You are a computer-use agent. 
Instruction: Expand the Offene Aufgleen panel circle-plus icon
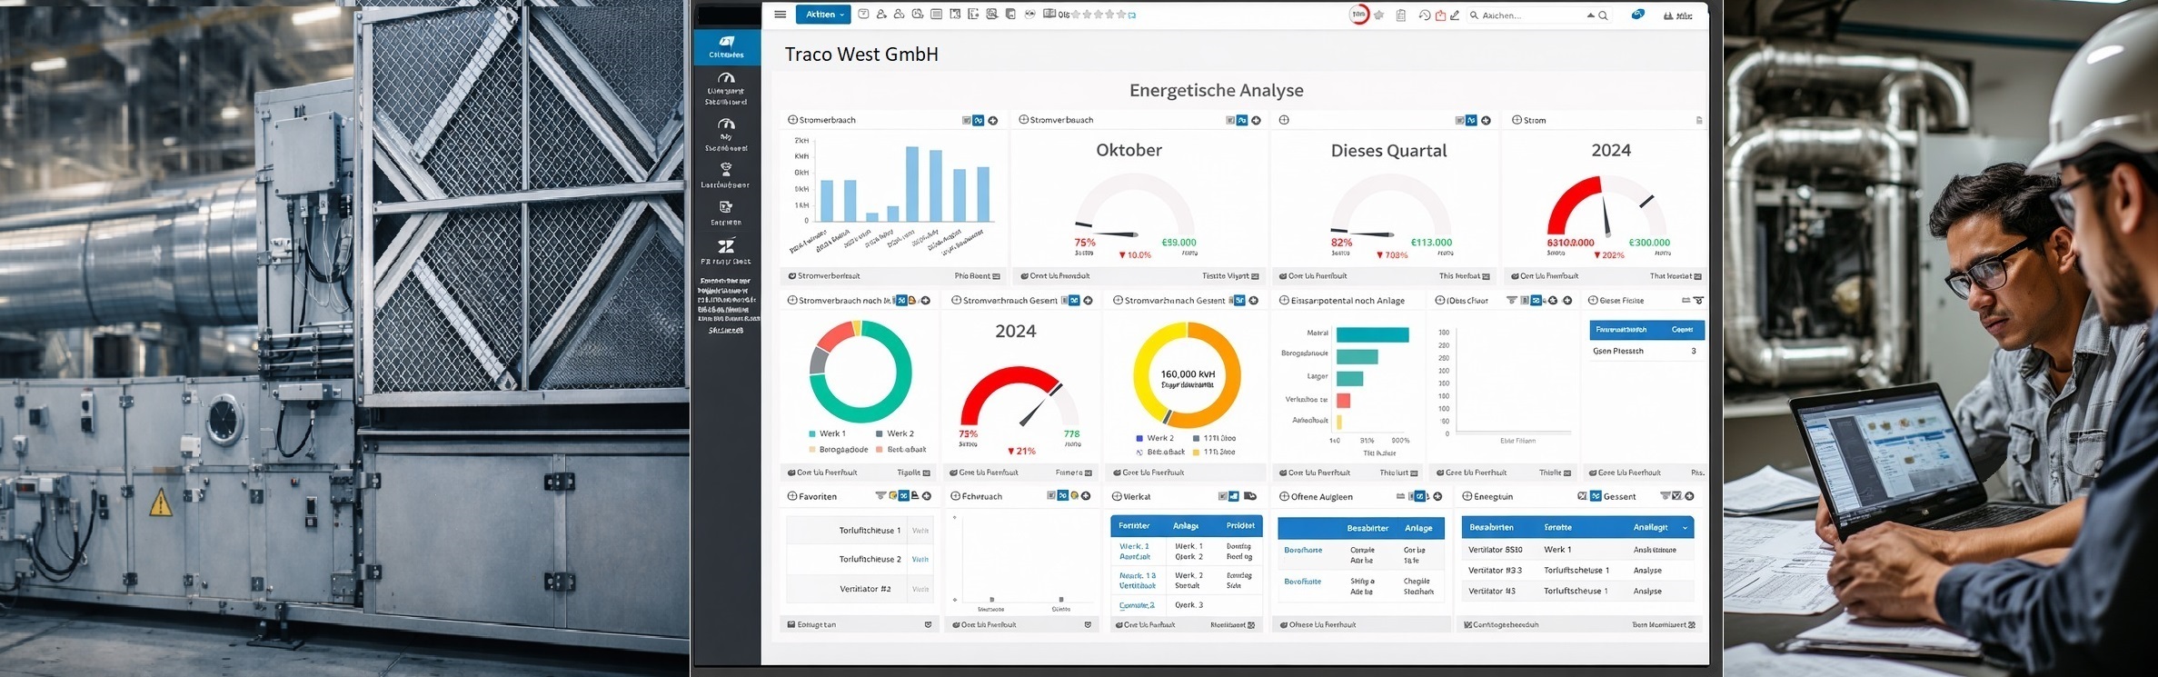point(1284,496)
